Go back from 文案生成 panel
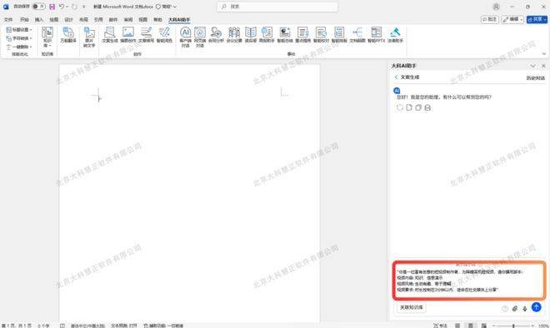This screenshot has width=550, height=328. click(397, 77)
